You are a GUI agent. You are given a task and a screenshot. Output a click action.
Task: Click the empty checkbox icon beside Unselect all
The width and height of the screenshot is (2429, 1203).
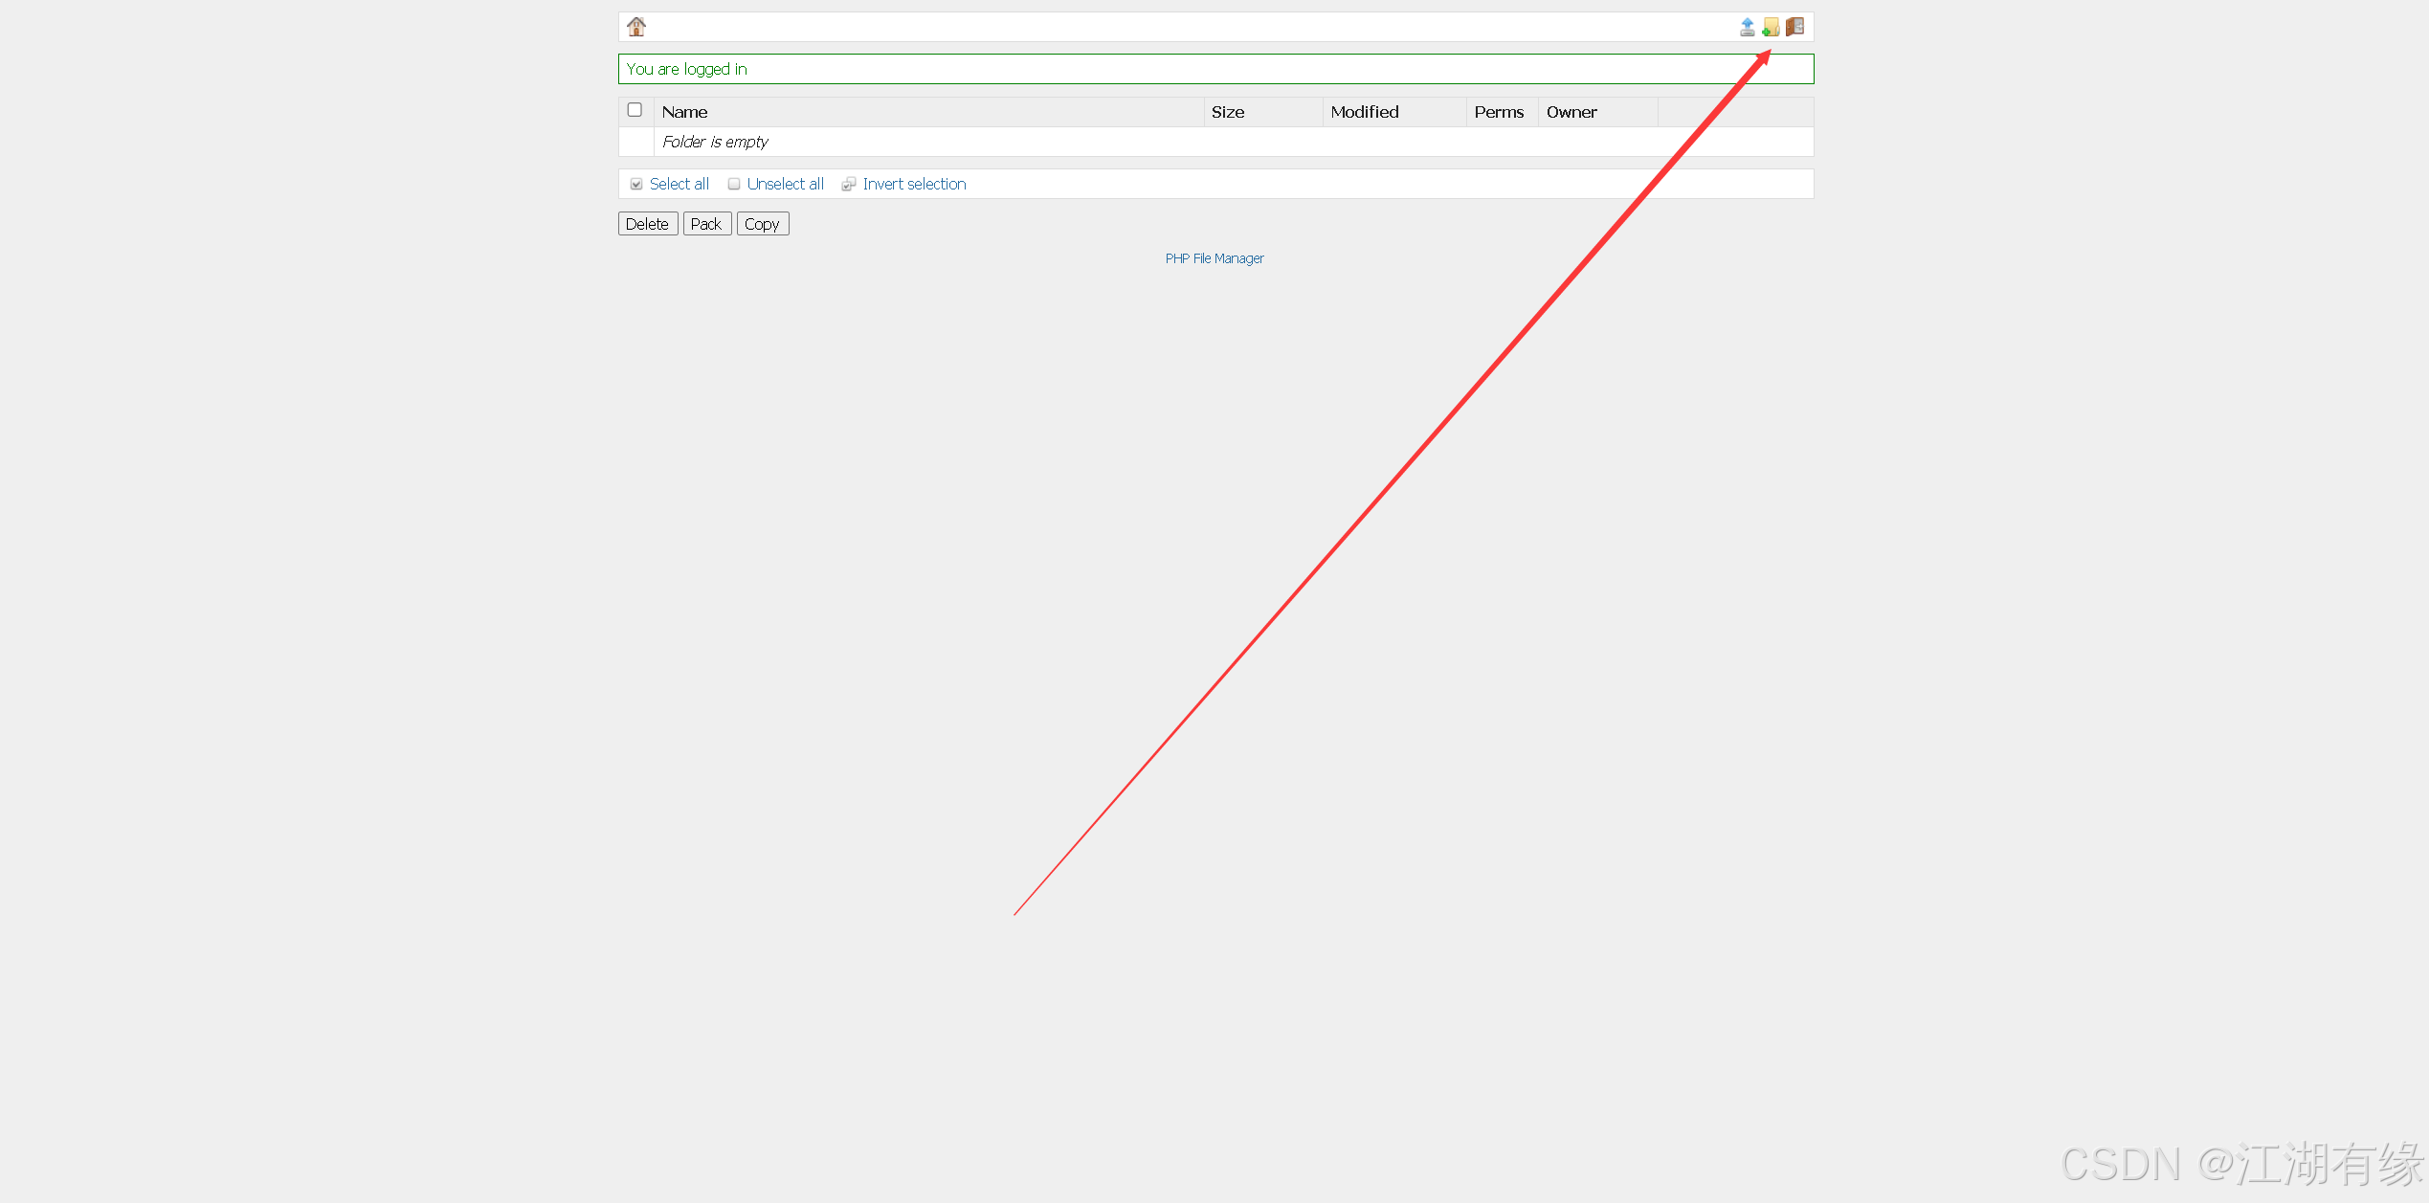pos(734,184)
